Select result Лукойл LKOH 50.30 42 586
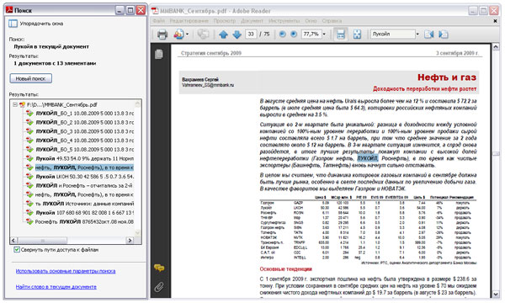Image resolution: width=505 pixels, height=303 pixels. [84, 177]
